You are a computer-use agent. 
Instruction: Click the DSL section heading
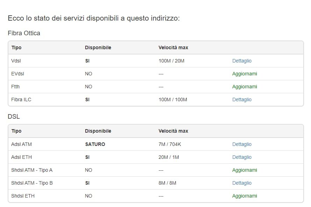[14, 117]
